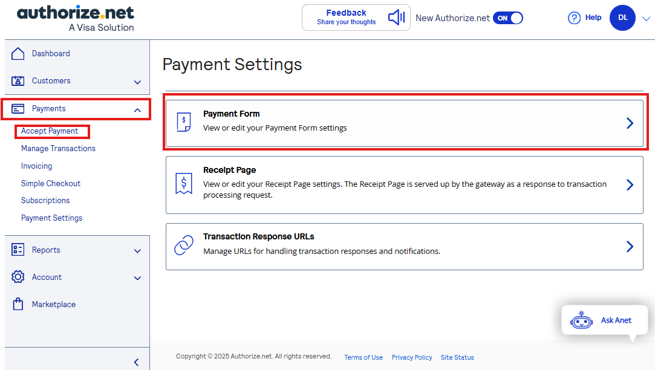Click the Customers icon in sidebar

point(18,81)
